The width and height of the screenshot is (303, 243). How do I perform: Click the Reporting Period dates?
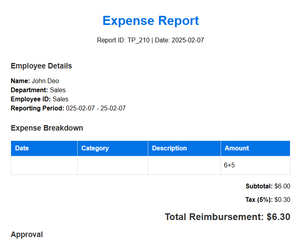[96, 108]
